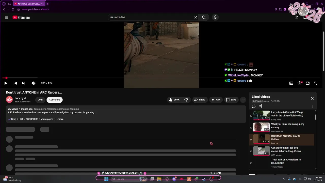Open the Loochy channel name link
Image resolution: width=325 pixels, height=183 pixels.
point(19,98)
